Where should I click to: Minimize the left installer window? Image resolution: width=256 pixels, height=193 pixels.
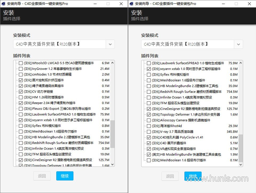[x=95, y=3]
